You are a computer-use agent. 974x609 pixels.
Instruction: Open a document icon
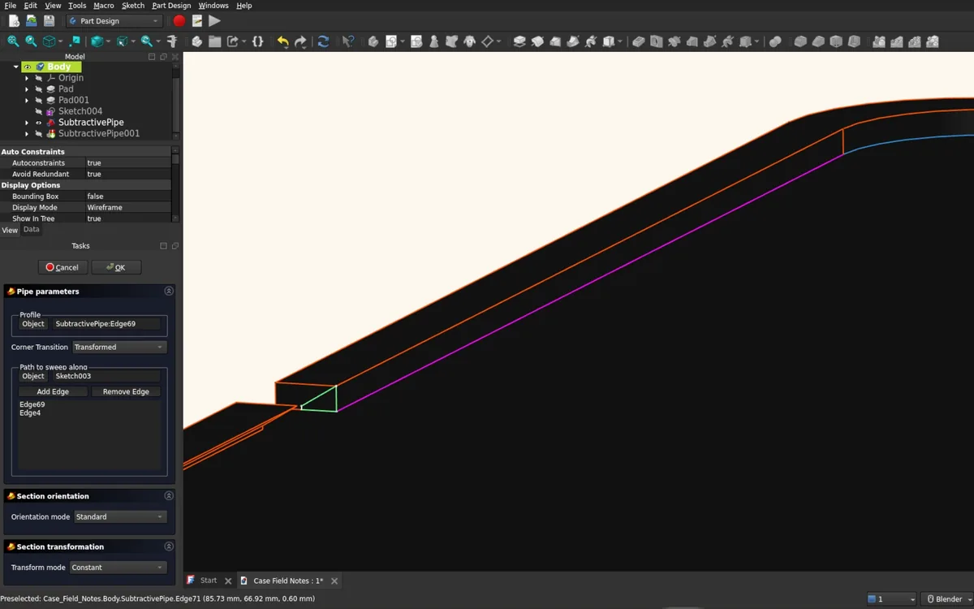coord(31,21)
